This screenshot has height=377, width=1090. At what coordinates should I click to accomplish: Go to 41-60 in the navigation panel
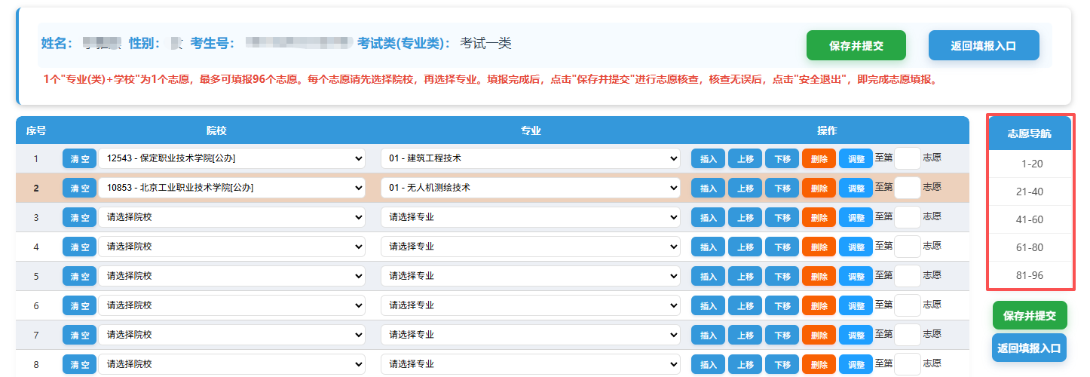pos(1030,219)
